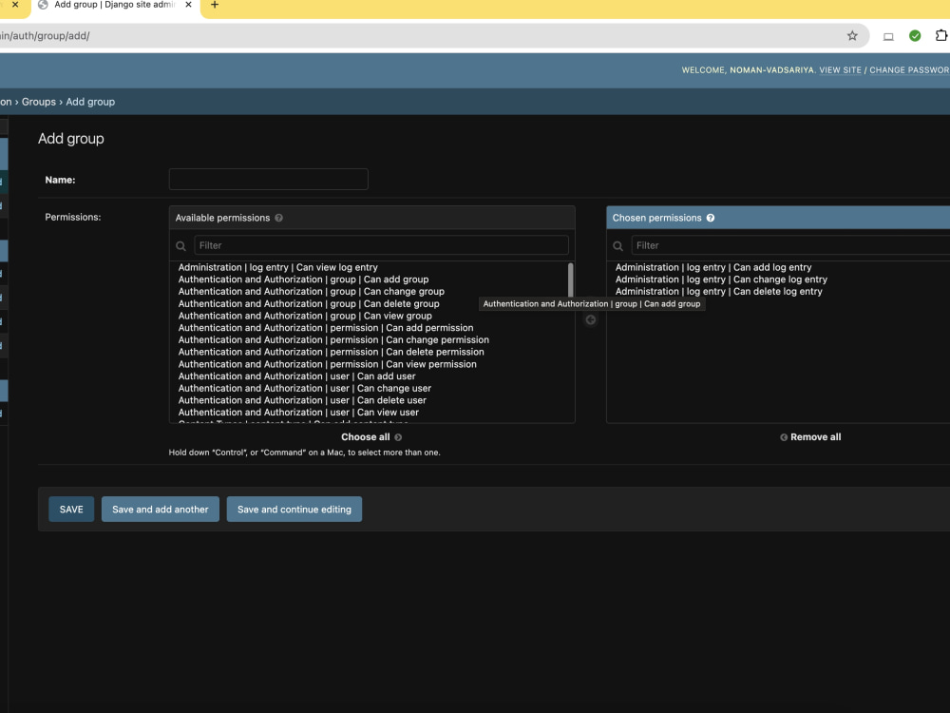This screenshot has width=950, height=713.
Task: Click Save and add another
Action: [x=161, y=510]
